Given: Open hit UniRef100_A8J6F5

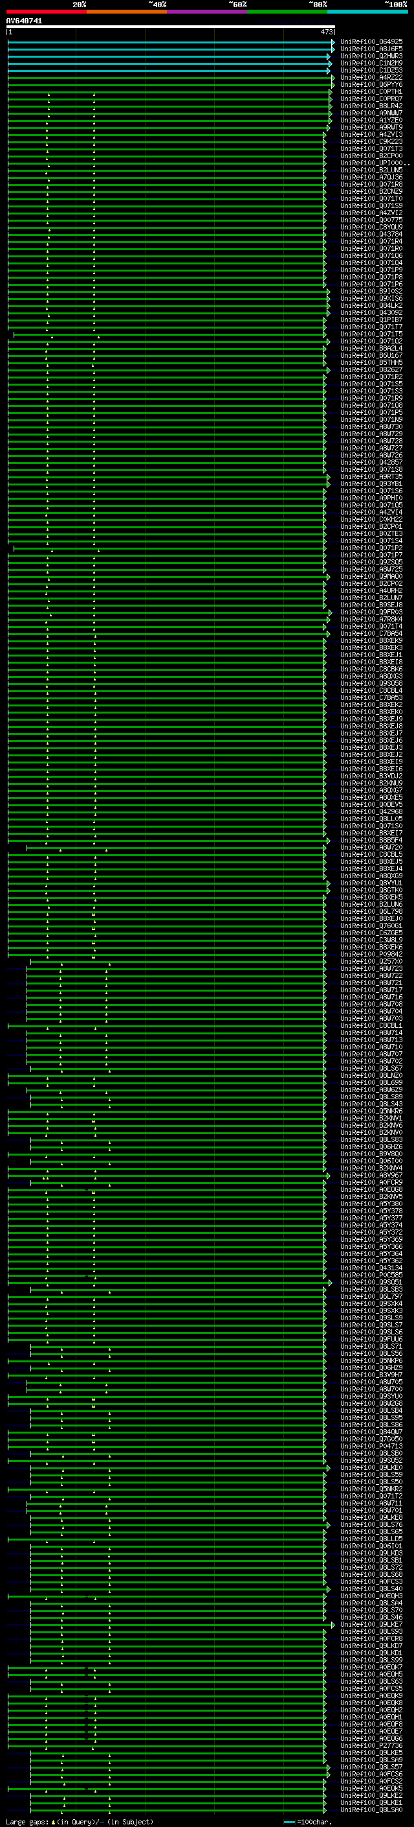Looking at the screenshot, I should (x=371, y=49).
